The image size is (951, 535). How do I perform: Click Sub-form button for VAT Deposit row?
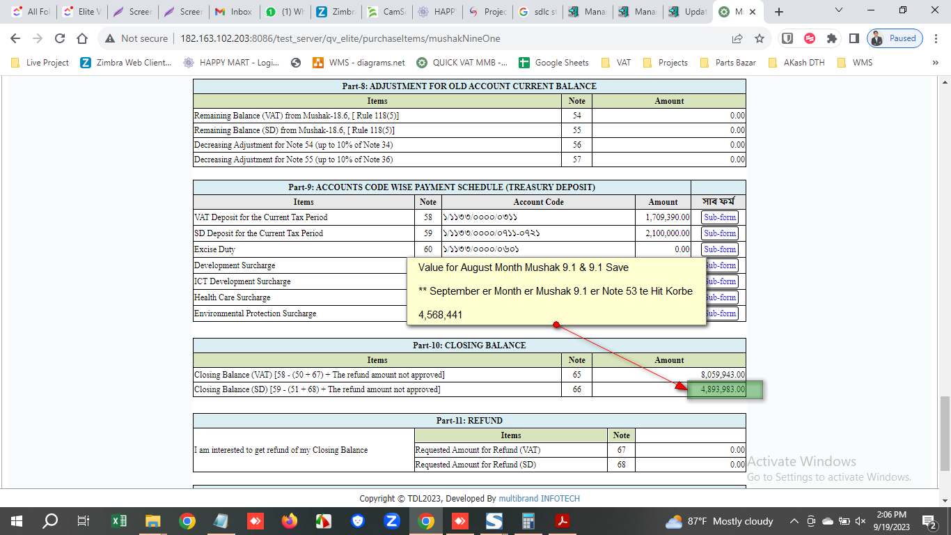pos(719,217)
